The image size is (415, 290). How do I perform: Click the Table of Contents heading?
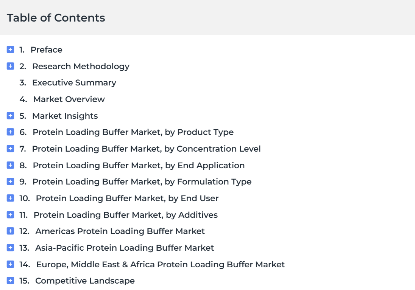coord(56,18)
